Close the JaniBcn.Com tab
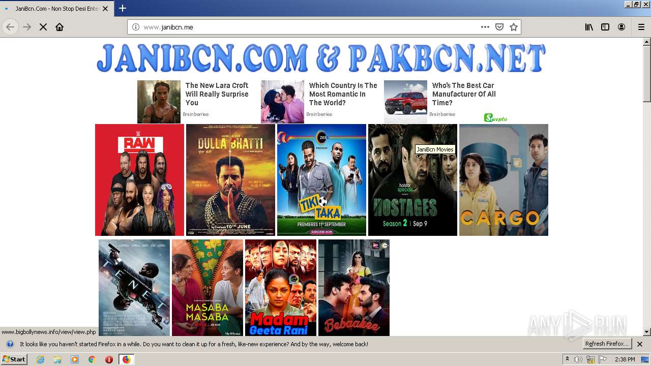 105,9
